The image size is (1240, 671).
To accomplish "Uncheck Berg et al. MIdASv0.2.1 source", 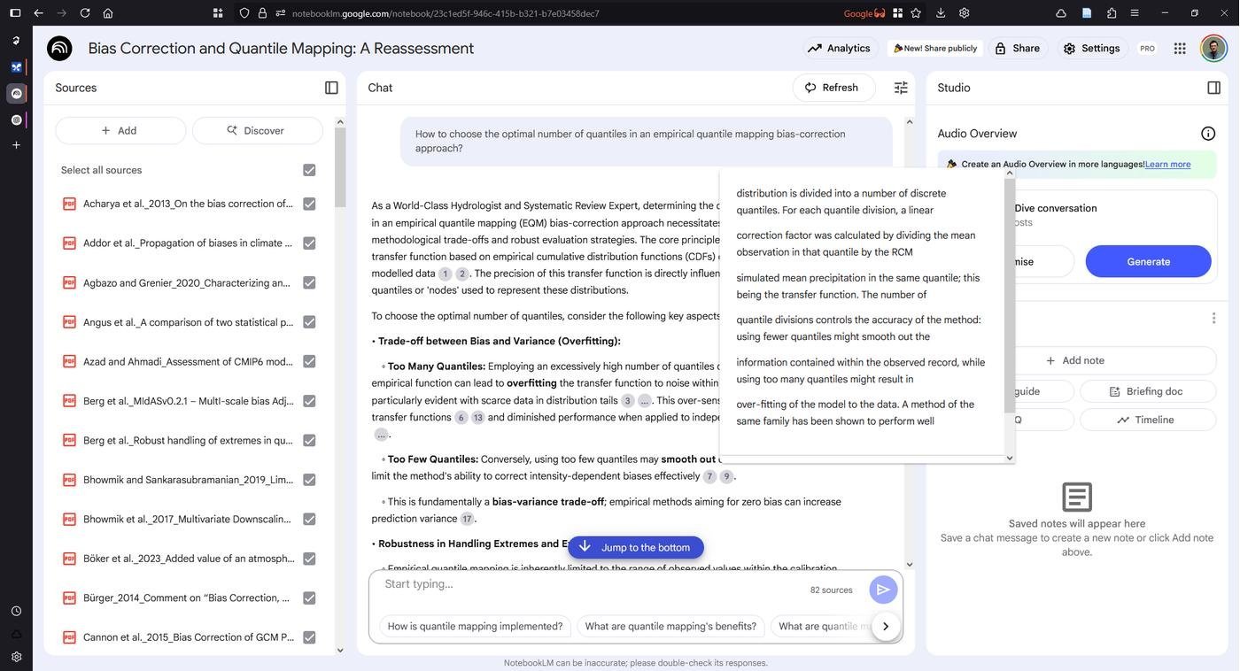I will point(309,401).
